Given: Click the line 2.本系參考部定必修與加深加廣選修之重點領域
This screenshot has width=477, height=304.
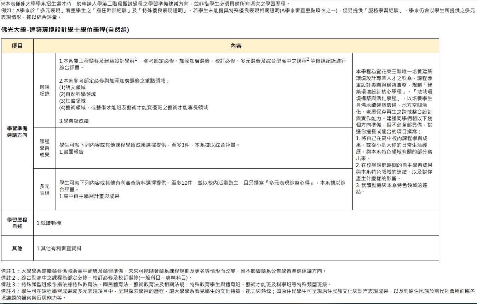Looking at the screenshot, I should pos(114,81).
